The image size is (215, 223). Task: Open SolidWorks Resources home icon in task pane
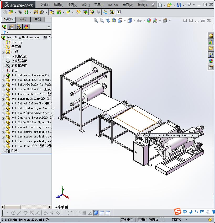211,36
